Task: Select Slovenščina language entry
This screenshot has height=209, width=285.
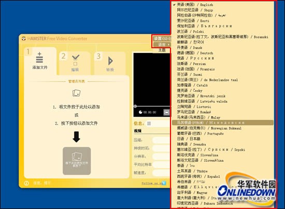Action: coord(223,160)
